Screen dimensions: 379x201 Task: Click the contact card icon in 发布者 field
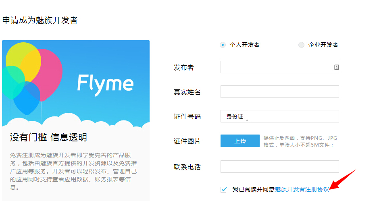click(x=336, y=67)
